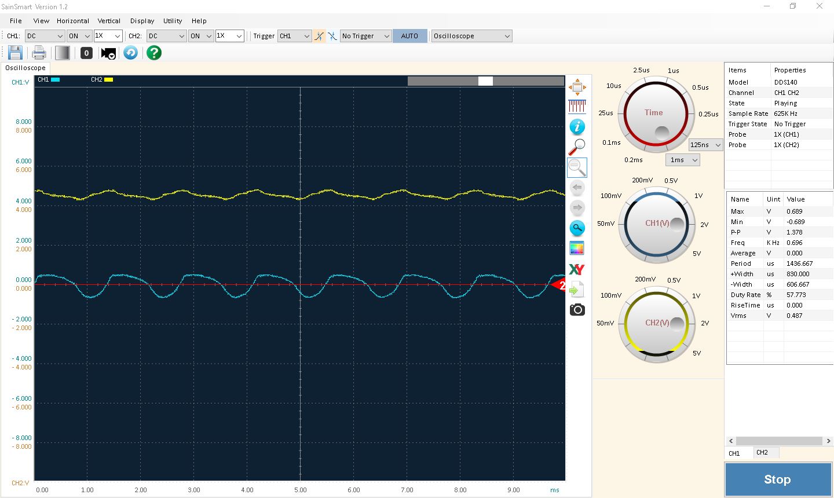Click the blue info icon

click(577, 127)
